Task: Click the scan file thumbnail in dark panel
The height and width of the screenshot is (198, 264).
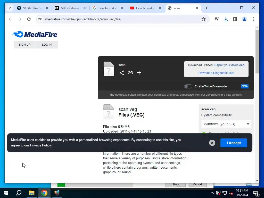Action: click(x=109, y=69)
